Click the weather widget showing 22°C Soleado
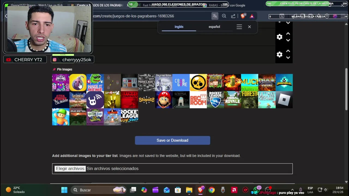The width and height of the screenshot is (349, 196). pyautogui.click(x=15, y=190)
